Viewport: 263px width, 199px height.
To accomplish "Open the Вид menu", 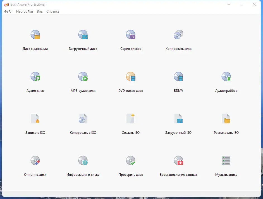I will click(x=39, y=11).
